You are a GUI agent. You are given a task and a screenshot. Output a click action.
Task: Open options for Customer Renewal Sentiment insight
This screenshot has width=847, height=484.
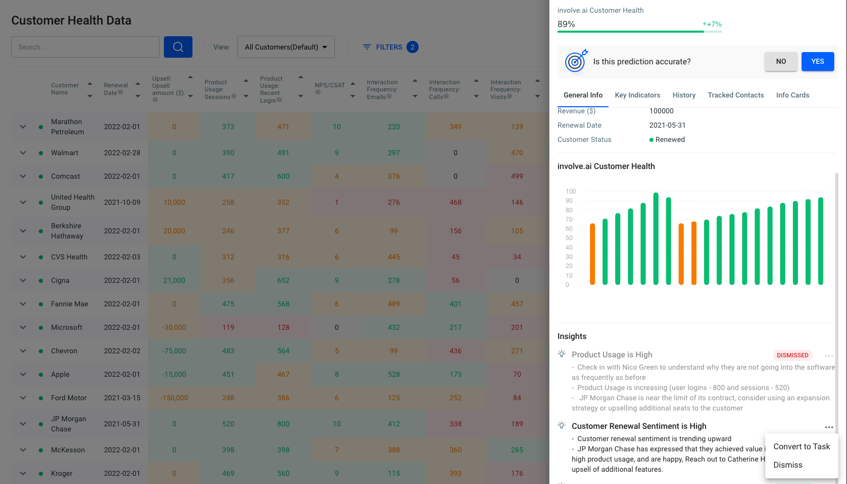point(829,427)
